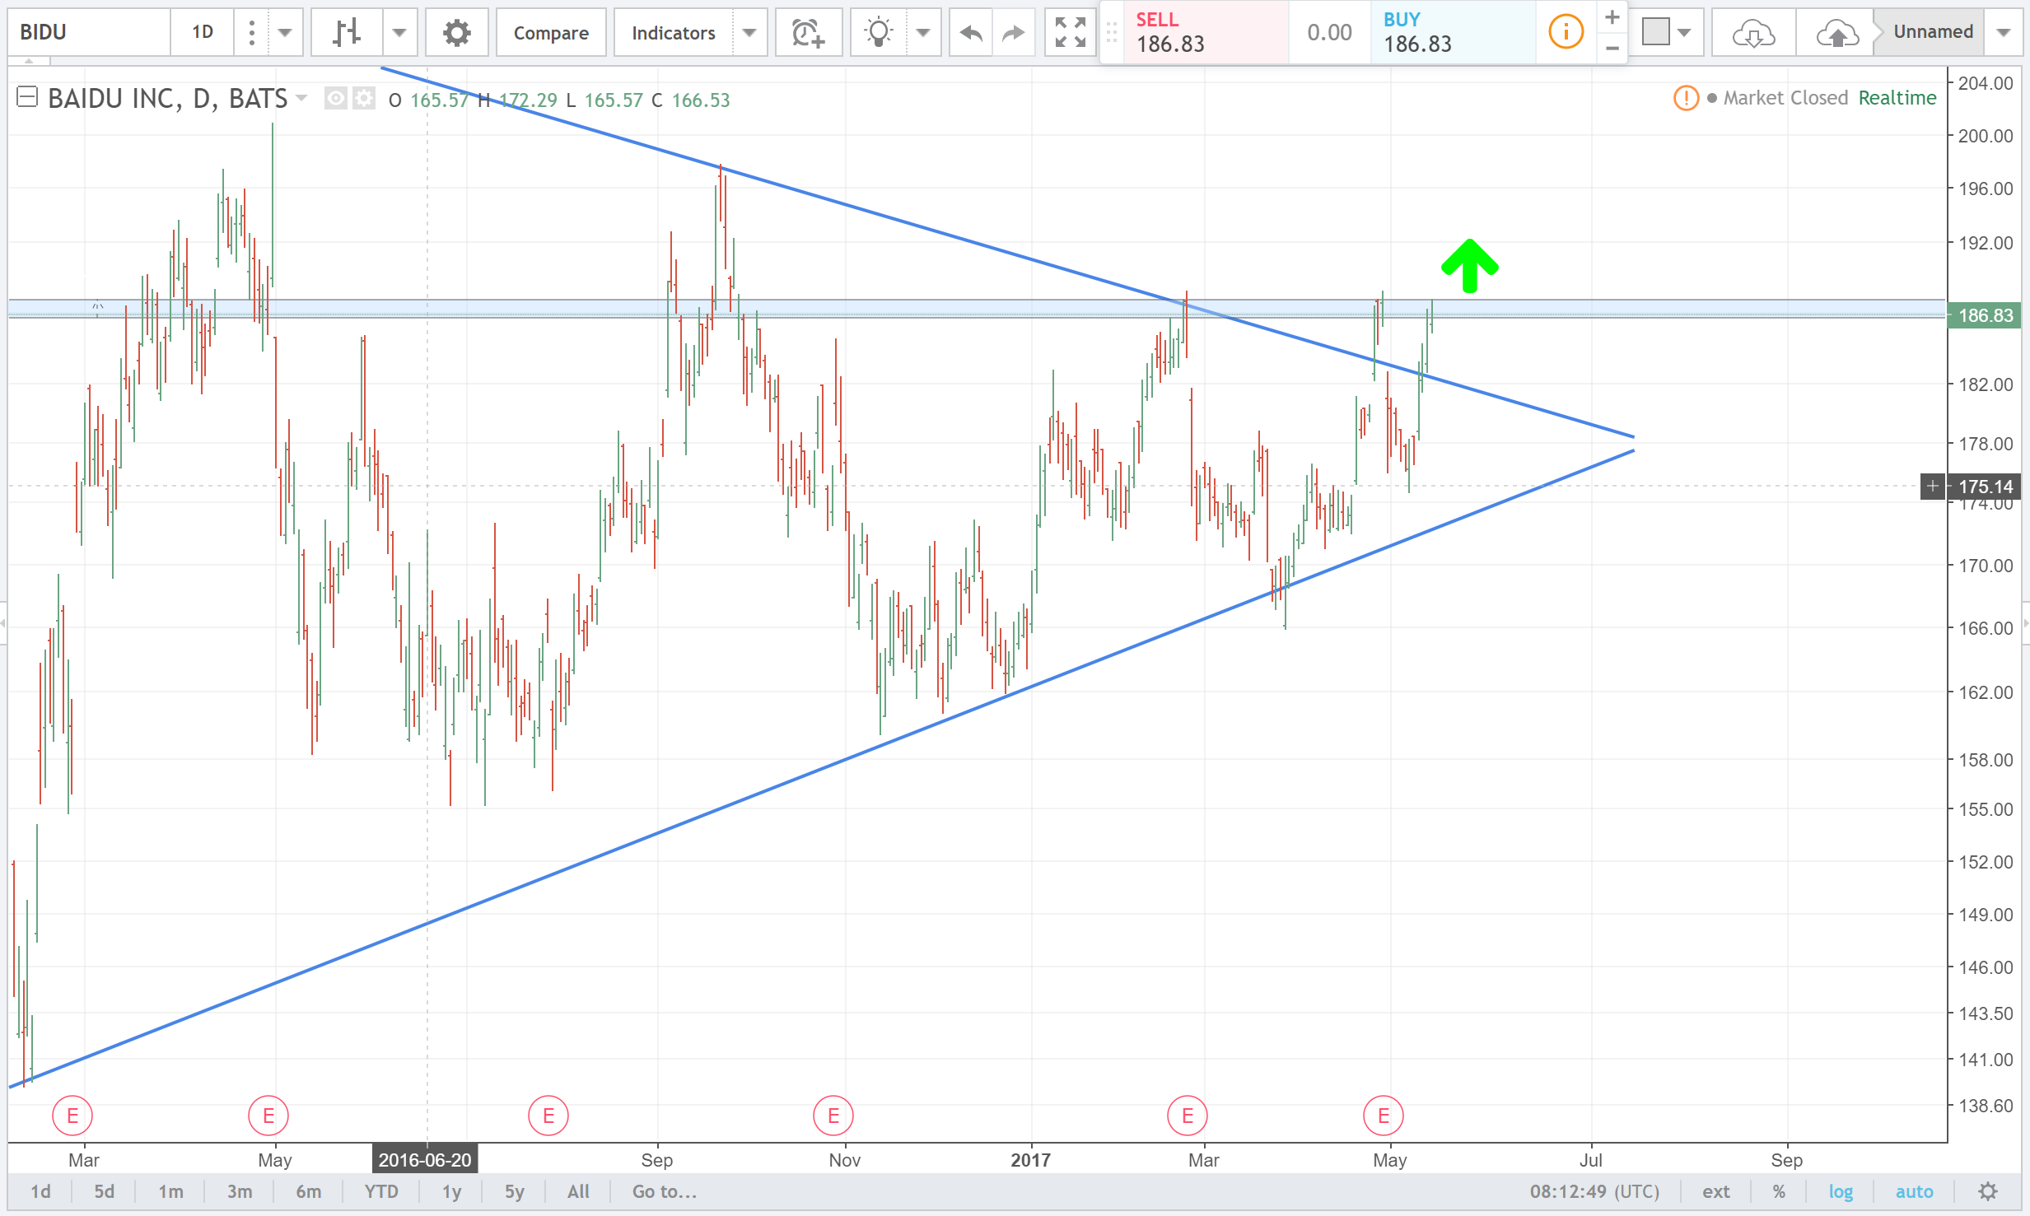Collapse BAIDU INC legend minus box
The height and width of the screenshot is (1216, 2030).
tap(27, 98)
